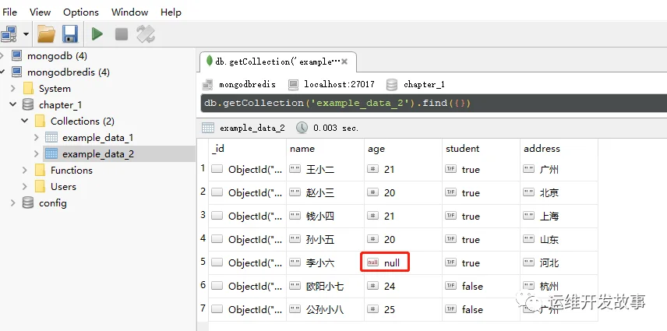The width and height of the screenshot is (667, 331).
Task: Click the rotate output toolbar icon
Action: pyautogui.click(x=146, y=34)
